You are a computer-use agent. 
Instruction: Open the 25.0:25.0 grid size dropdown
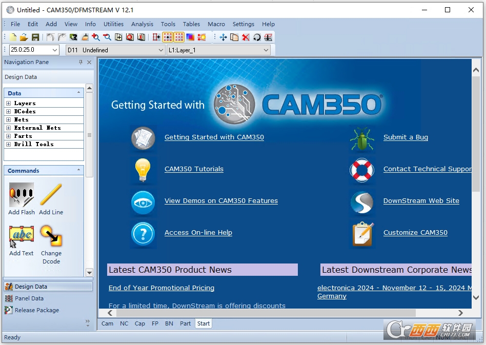pyautogui.click(x=55, y=50)
